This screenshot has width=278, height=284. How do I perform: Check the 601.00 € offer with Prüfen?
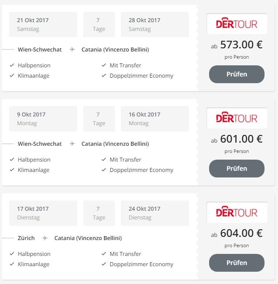tap(237, 168)
